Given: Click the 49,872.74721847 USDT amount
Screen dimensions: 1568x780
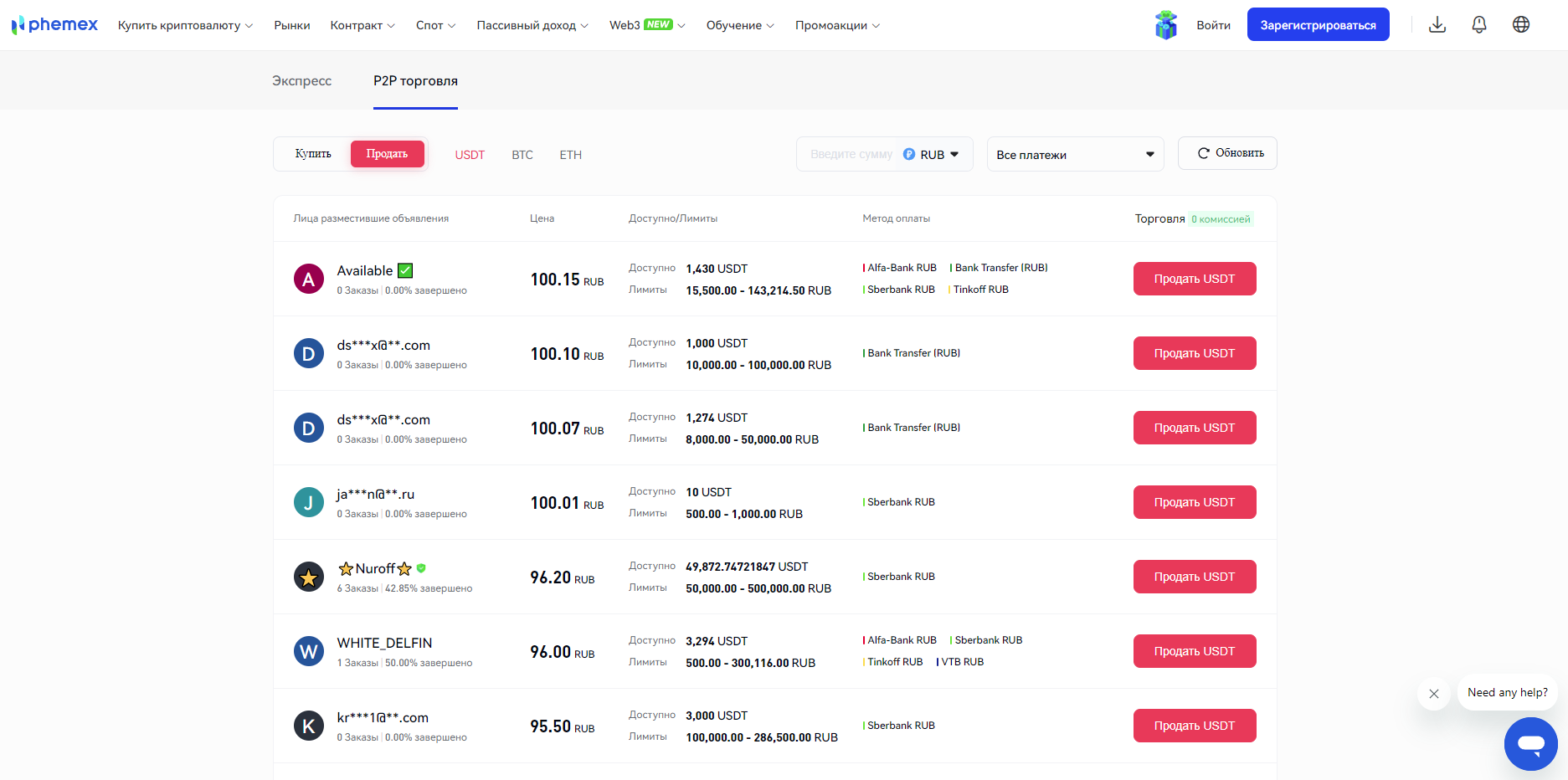Looking at the screenshot, I should point(747,567).
